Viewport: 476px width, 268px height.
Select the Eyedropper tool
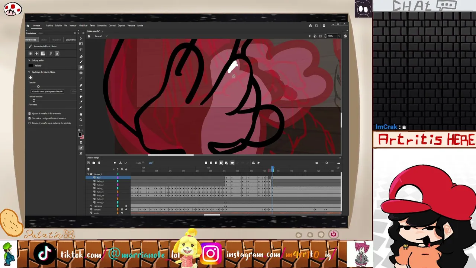pos(81,102)
